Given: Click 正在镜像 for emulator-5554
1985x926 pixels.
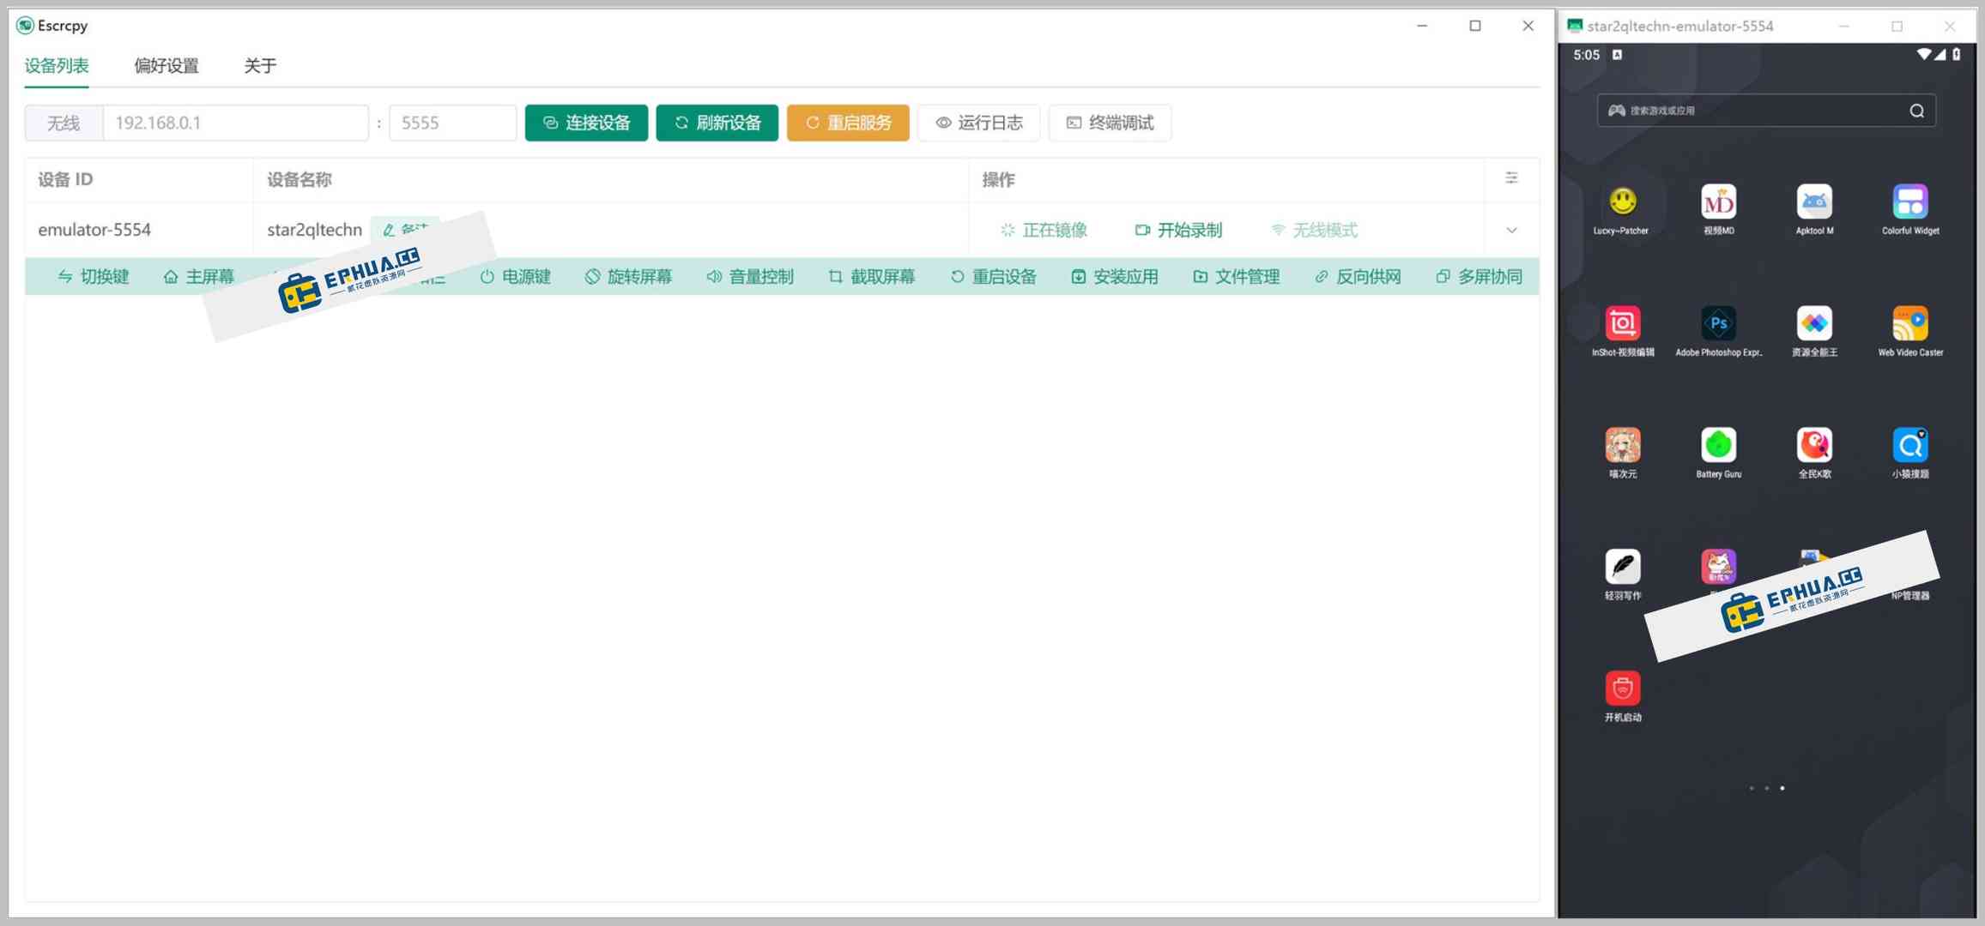Looking at the screenshot, I should point(1044,230).
